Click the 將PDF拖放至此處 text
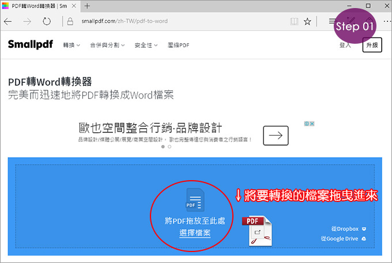Image resolution: width=392 pixels, height=263 pixels. [x=195, y=221]
